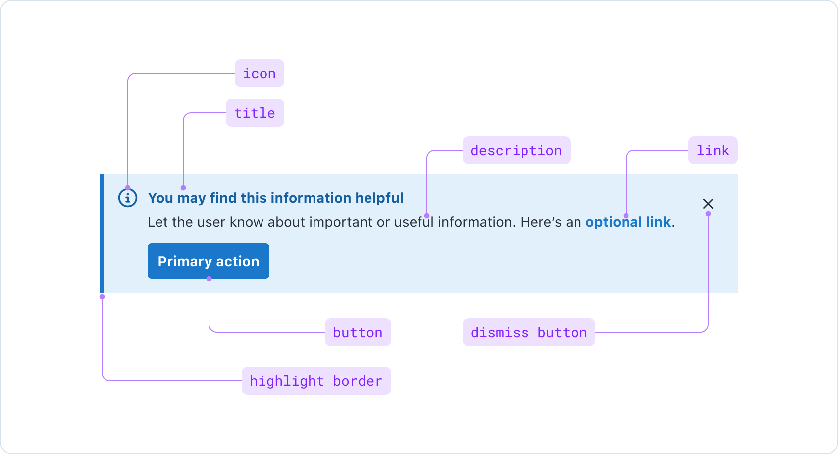Open the "optional link" hyperlink
Image resolution: width=838 pixels, height=454 pixels.
pos(628,222)
